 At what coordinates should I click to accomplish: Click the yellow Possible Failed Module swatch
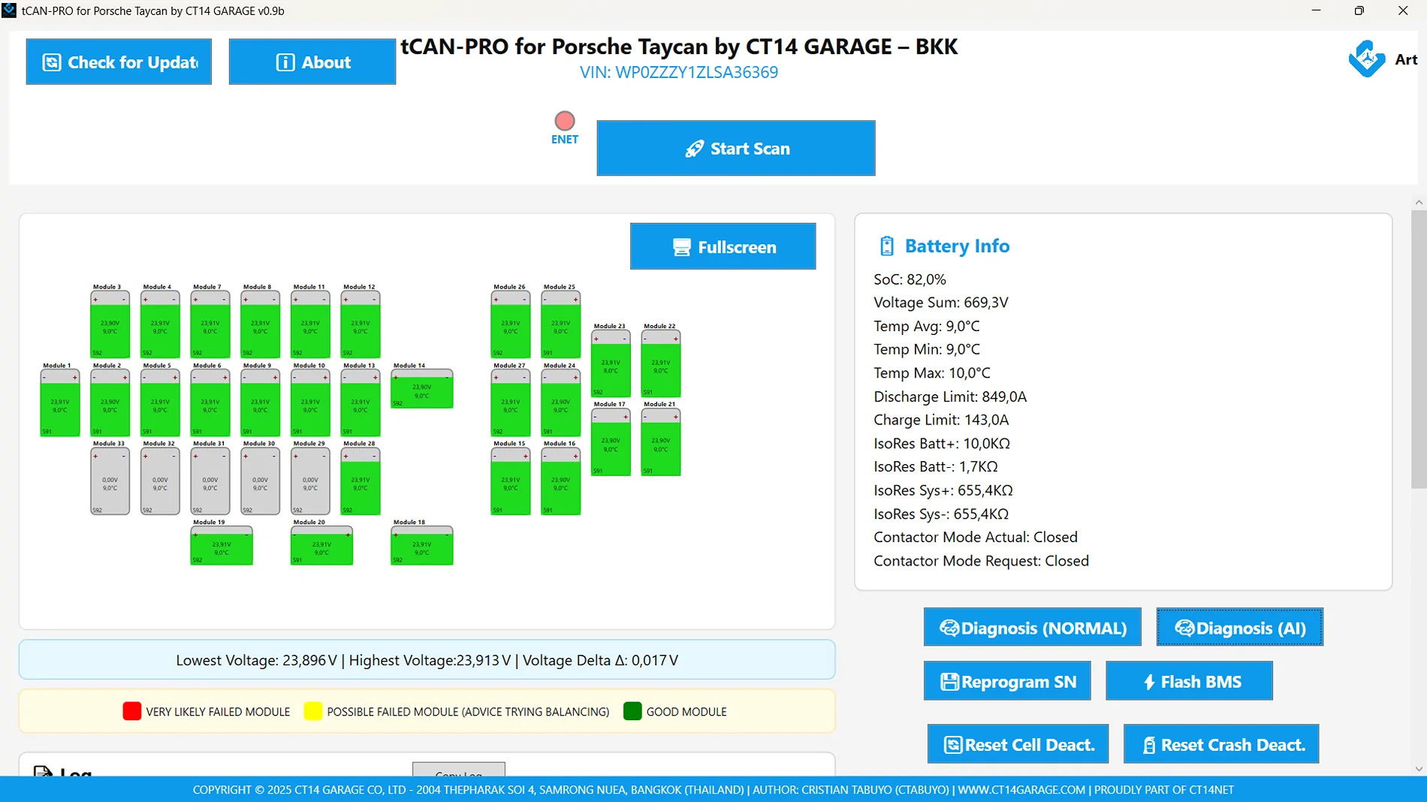tap(313, 711)
